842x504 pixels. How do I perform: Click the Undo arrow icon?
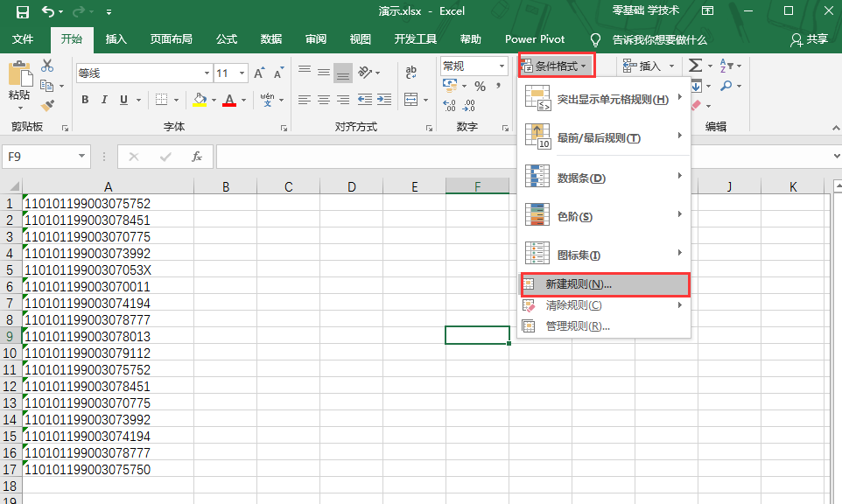pos(48,11)
